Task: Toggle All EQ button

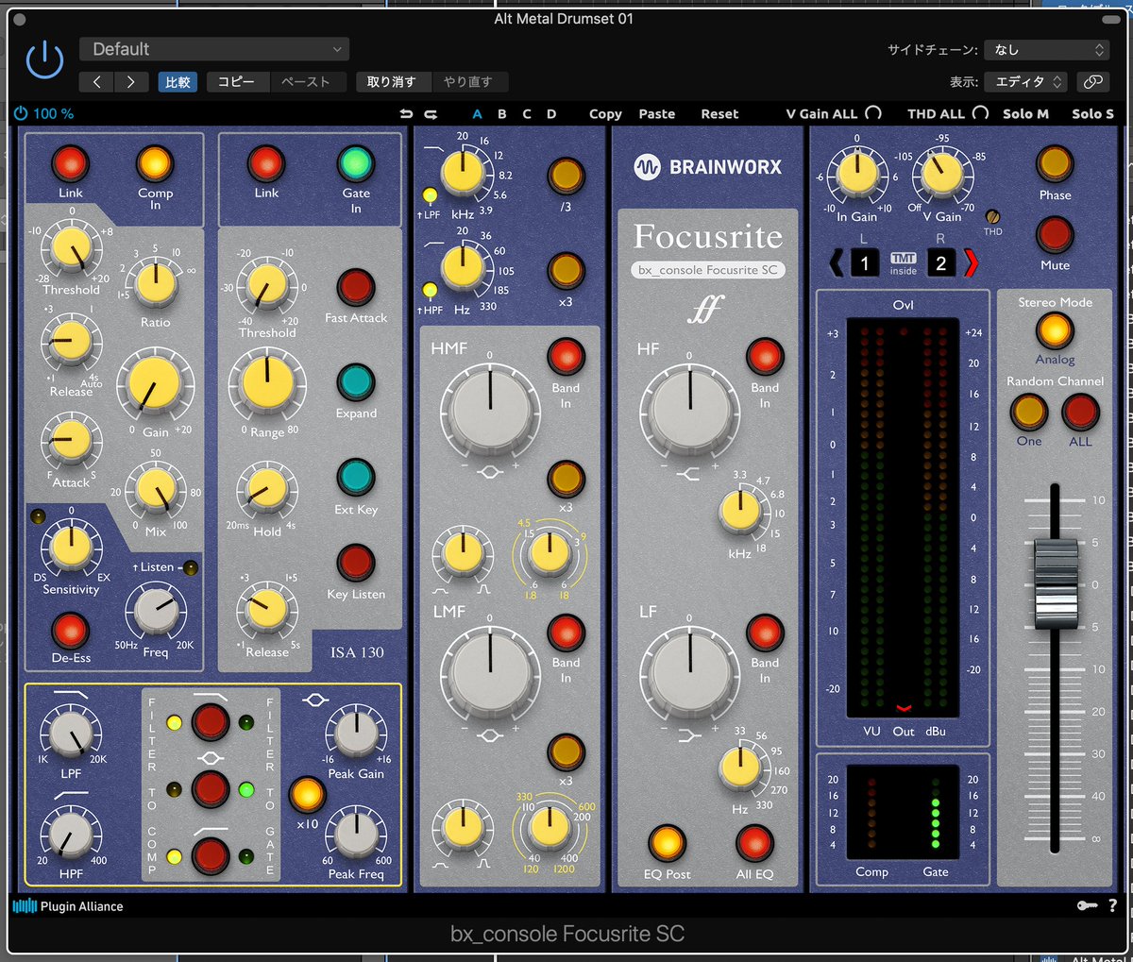Action: pos(754,843)
